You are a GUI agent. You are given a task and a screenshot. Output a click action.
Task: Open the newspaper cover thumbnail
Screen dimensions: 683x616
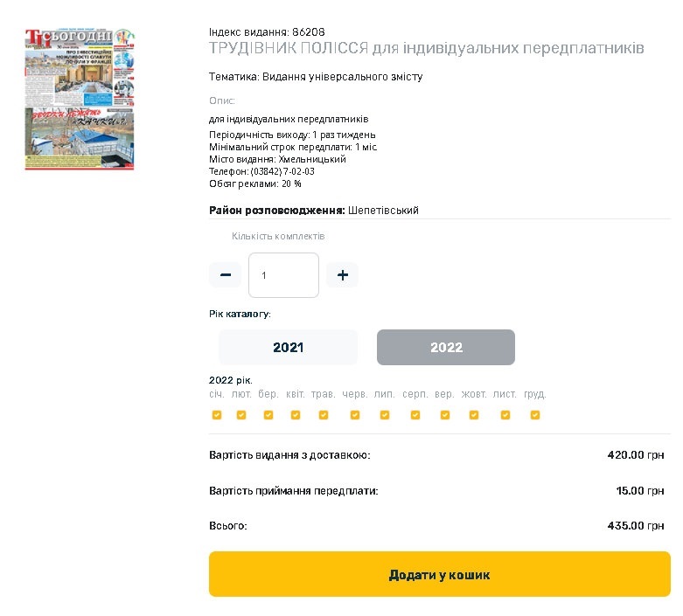[80, 99]
